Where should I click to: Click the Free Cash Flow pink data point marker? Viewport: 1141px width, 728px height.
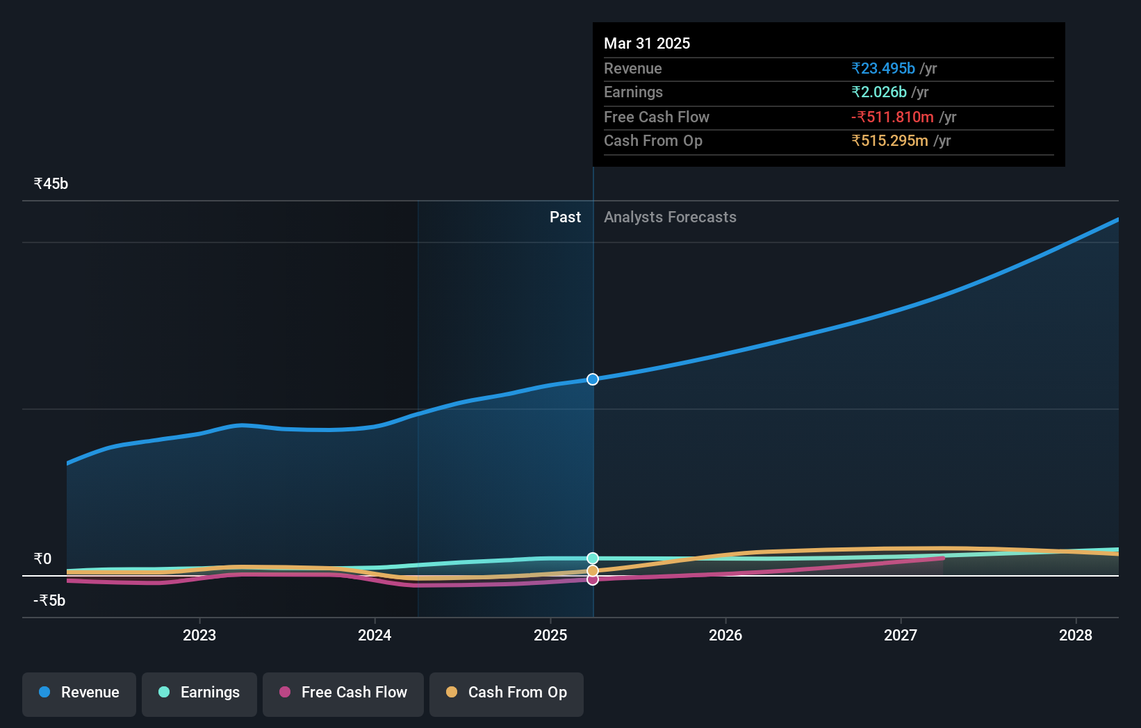[593, 579]
